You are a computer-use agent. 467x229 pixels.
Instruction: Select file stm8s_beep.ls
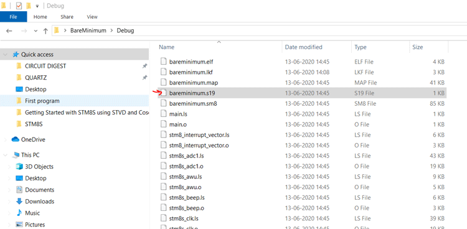pos(187,198)
